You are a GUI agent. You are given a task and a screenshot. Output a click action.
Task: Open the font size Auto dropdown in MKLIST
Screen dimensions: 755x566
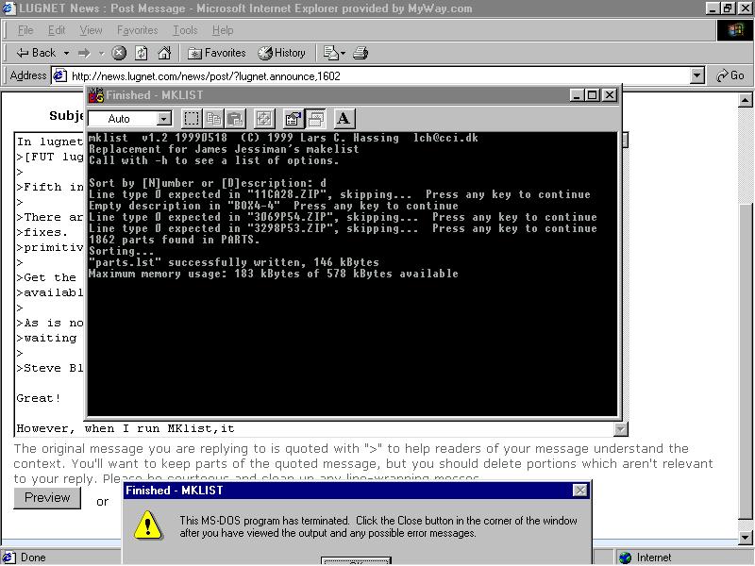tap(164, 119)
